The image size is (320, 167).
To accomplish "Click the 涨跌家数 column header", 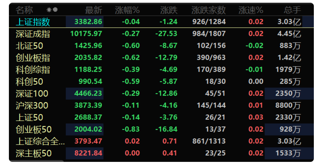I will [x=208, y=10].
